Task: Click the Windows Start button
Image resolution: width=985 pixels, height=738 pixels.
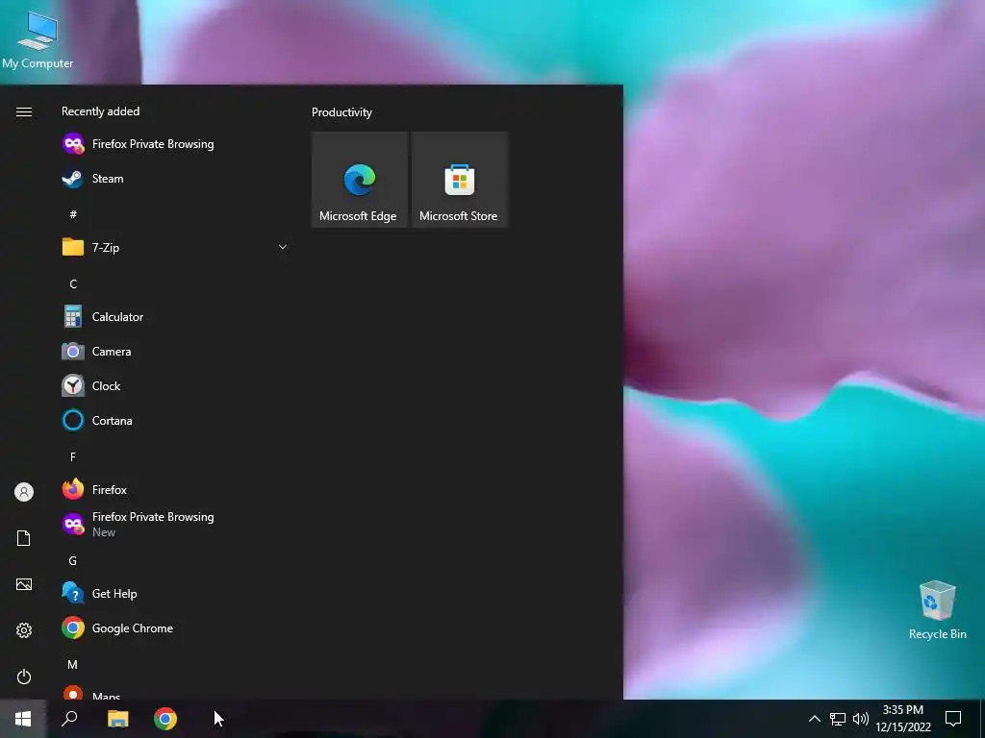Action: (23, 719)
